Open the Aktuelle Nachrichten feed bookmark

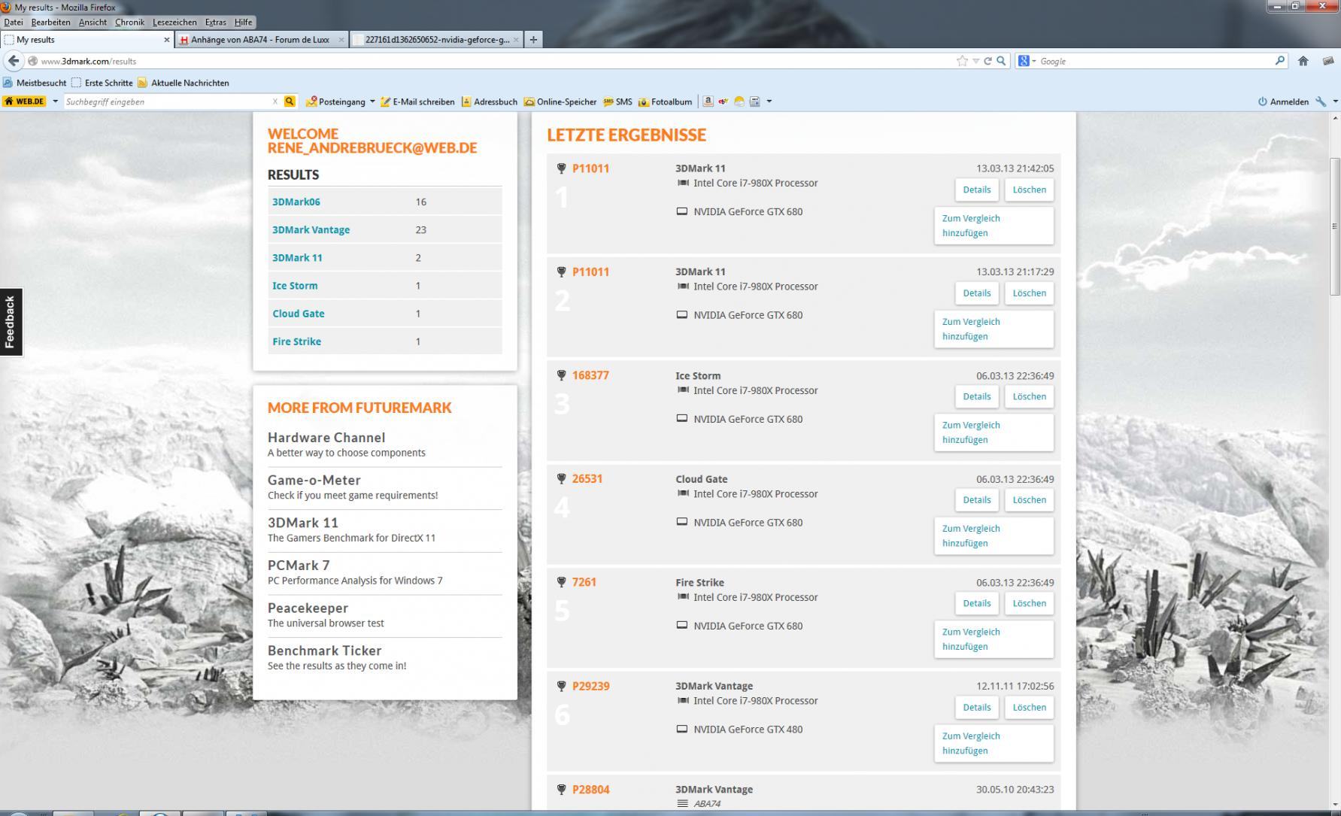[183, 83]
